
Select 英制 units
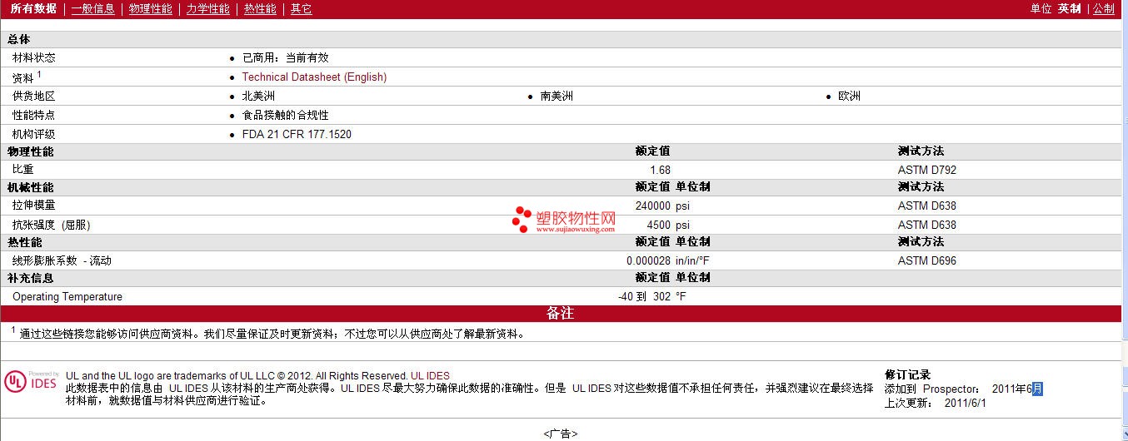tap(1070, 8)
